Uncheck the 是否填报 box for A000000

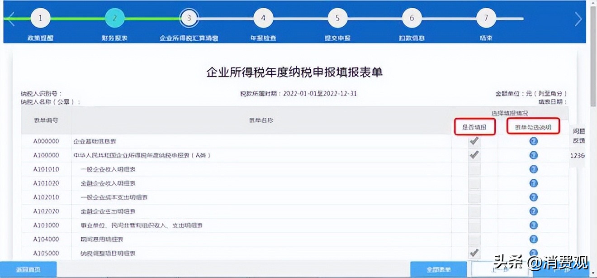474,141
